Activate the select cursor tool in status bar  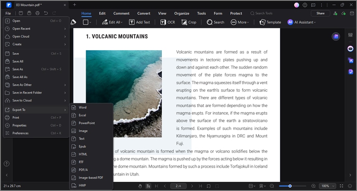(x=148, y=186)
